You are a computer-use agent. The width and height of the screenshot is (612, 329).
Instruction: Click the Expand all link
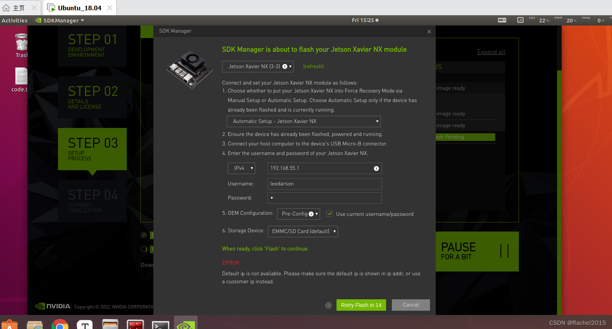click(491, 52)
